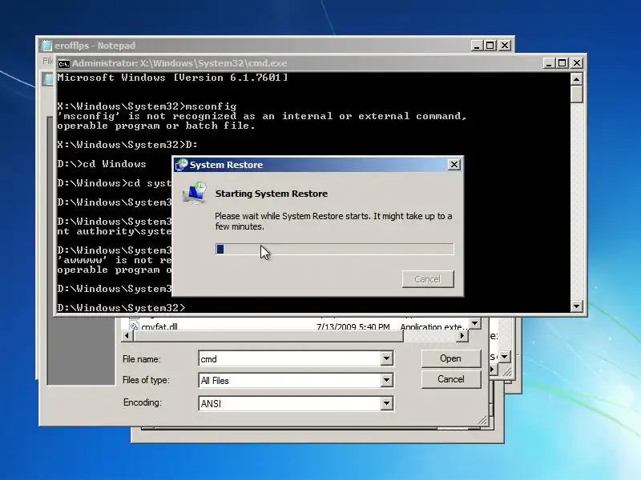Screen dimensions: 641x480
Task: Click the Notepad title bar icon
Action: tap(47, 46)
